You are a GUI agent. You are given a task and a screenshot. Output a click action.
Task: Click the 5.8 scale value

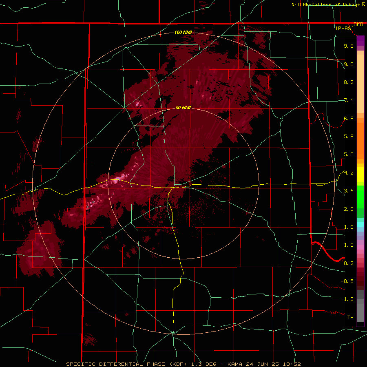[349, 137]
